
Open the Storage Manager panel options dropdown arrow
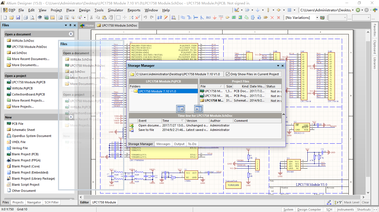click(278, 66)
